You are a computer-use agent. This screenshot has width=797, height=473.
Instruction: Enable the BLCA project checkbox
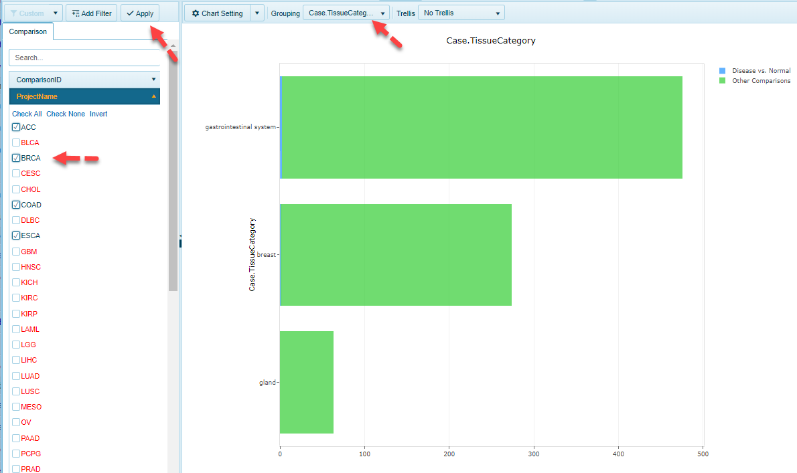point(16,143)
